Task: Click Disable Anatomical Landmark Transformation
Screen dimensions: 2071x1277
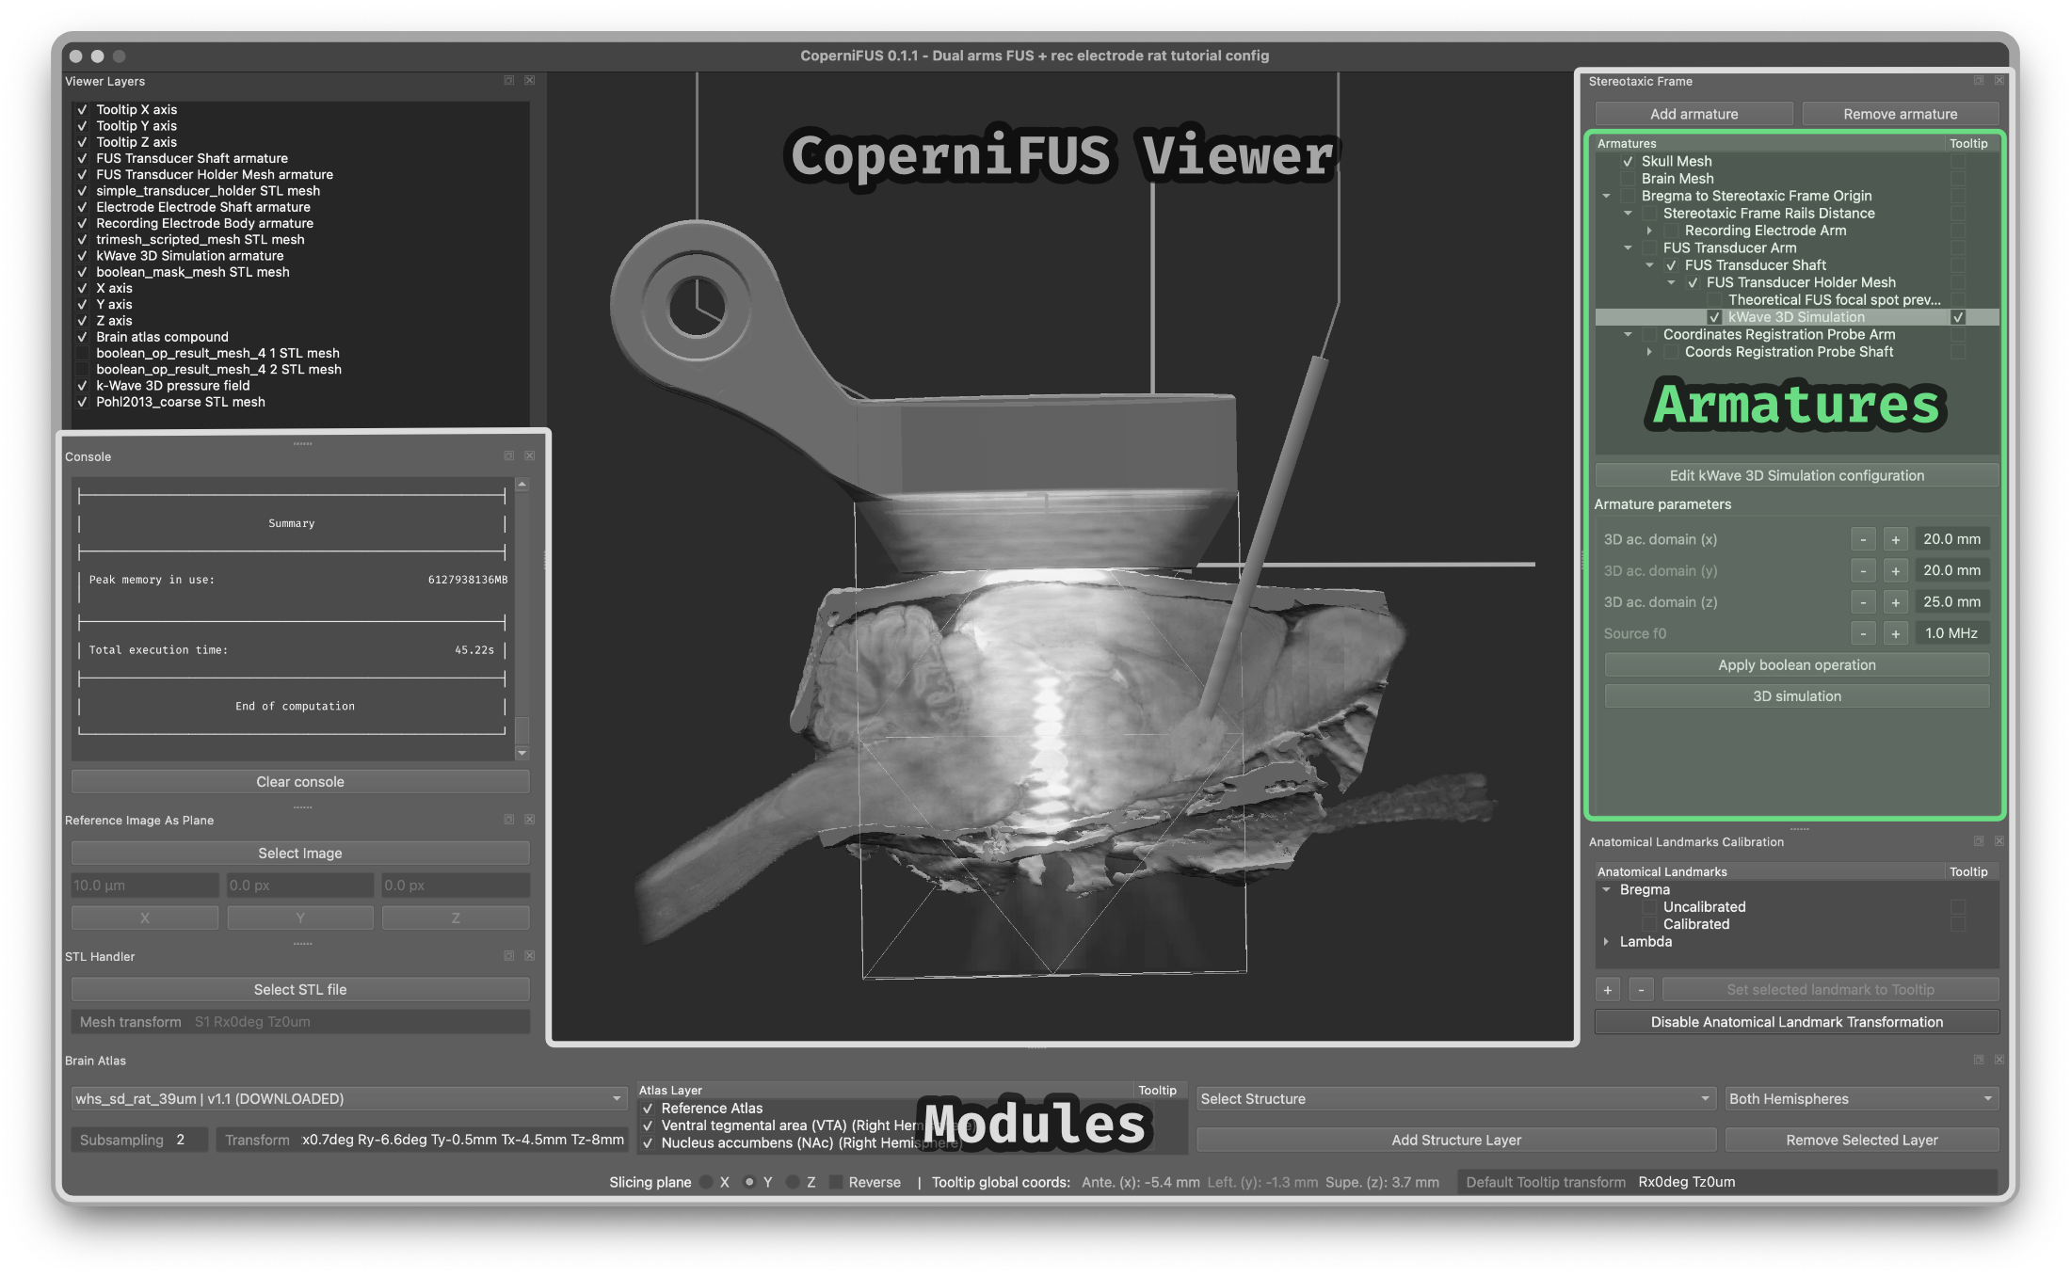Action: [1796, 1022]
